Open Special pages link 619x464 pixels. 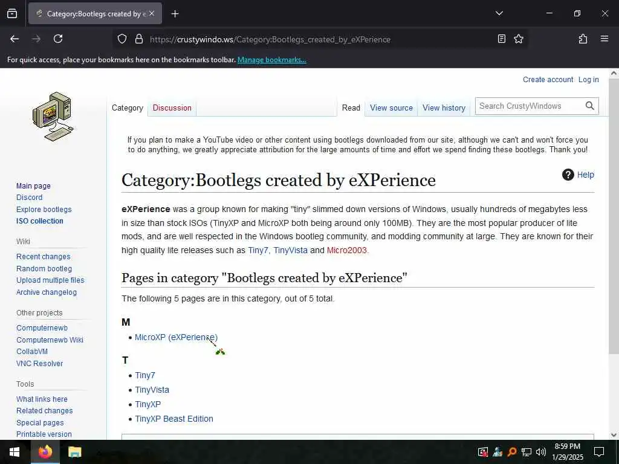(x=40, y=422)
